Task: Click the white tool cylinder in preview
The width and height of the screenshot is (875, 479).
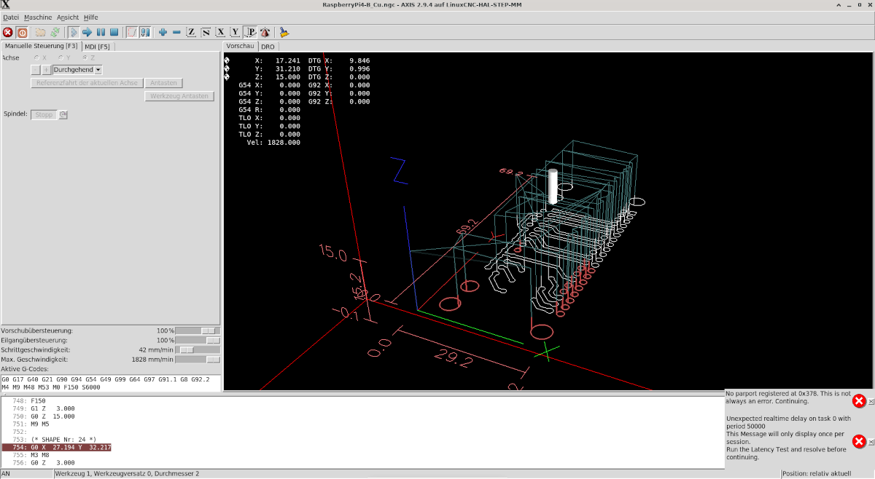Action: pos(553,186)
